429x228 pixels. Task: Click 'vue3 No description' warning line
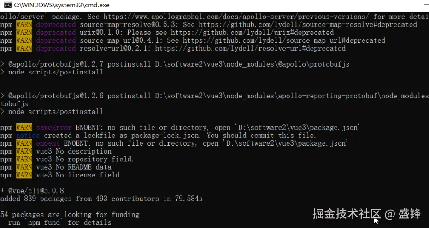point(74,151)
